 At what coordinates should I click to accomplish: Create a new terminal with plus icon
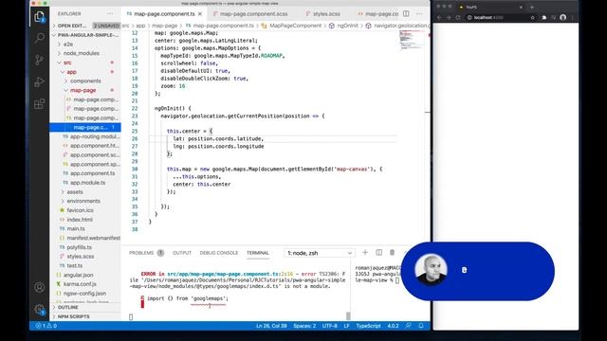364,253
